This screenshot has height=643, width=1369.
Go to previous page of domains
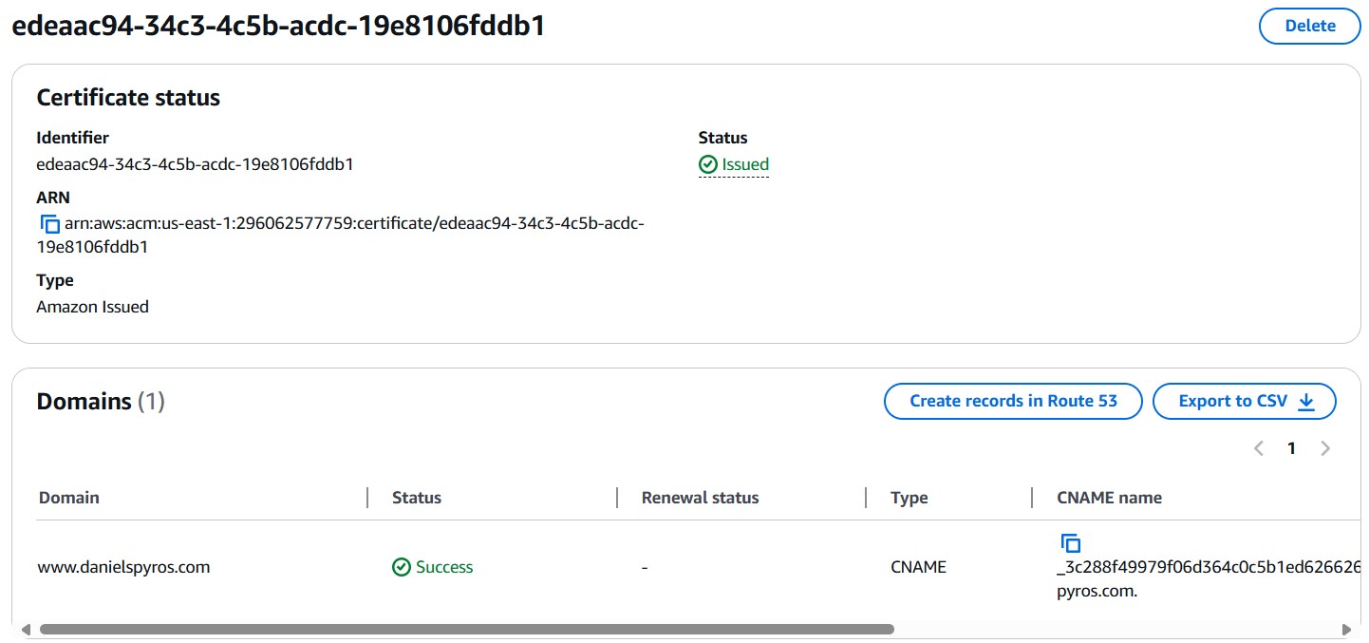click(x=1259, y=448)
